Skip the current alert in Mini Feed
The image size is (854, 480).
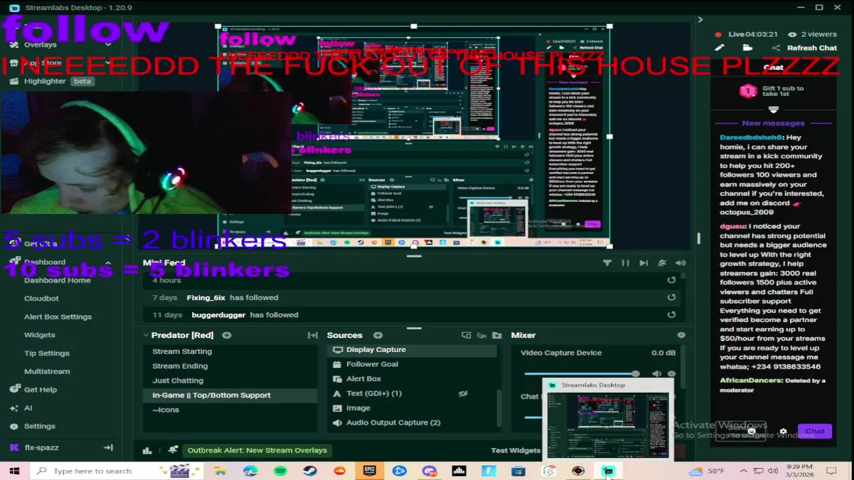pos(643,263)
